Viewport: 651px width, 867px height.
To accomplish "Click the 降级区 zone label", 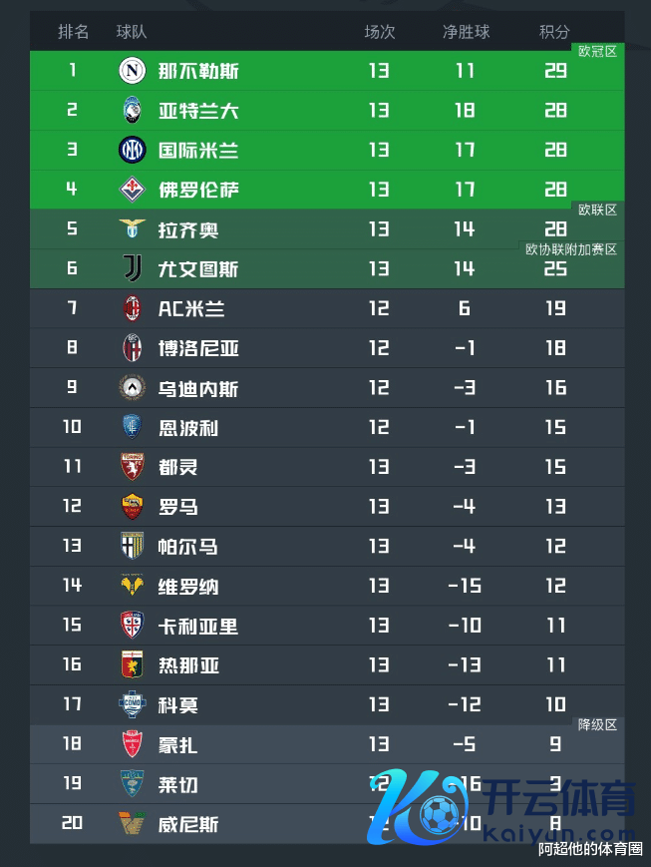I will tap(598, 725).
